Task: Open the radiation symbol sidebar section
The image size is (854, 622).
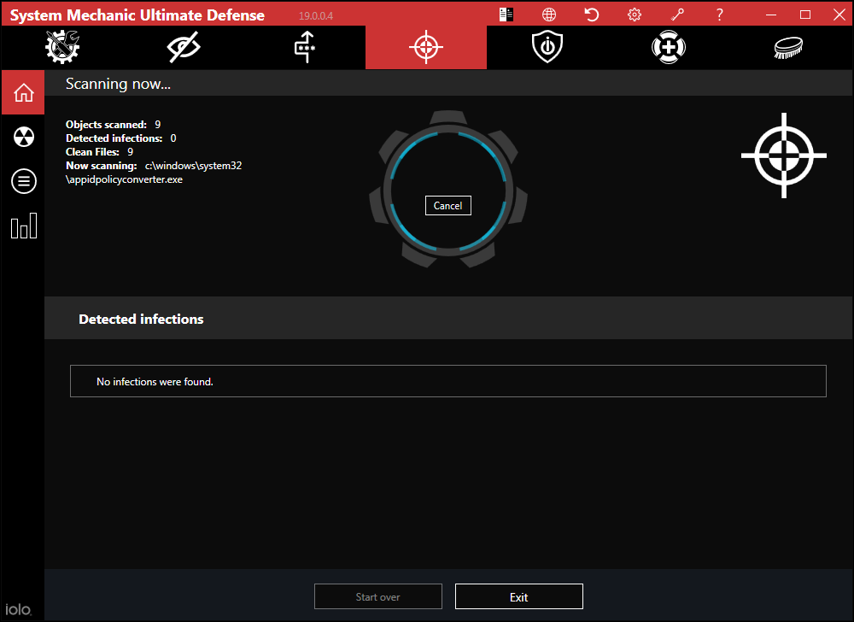Action: 23,137
